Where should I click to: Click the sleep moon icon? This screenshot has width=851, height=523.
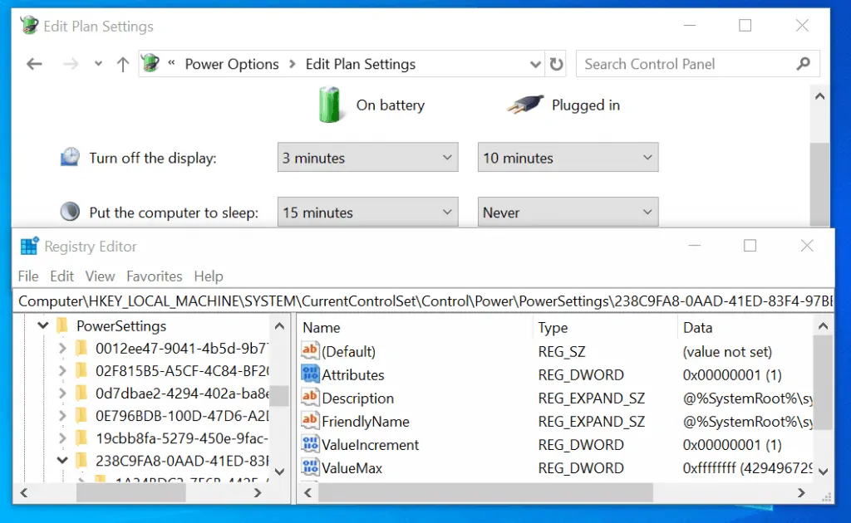point(70,212)
